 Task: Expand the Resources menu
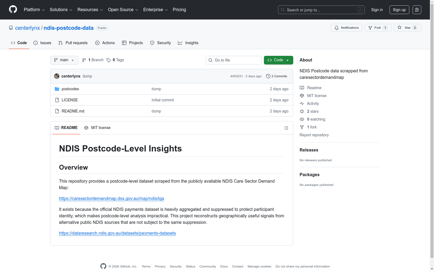tap(90, 10)
